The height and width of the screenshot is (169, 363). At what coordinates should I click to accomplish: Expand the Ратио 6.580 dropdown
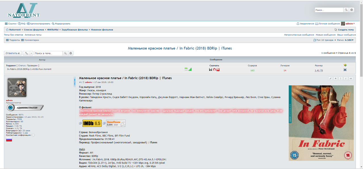(x=346, y=40)
